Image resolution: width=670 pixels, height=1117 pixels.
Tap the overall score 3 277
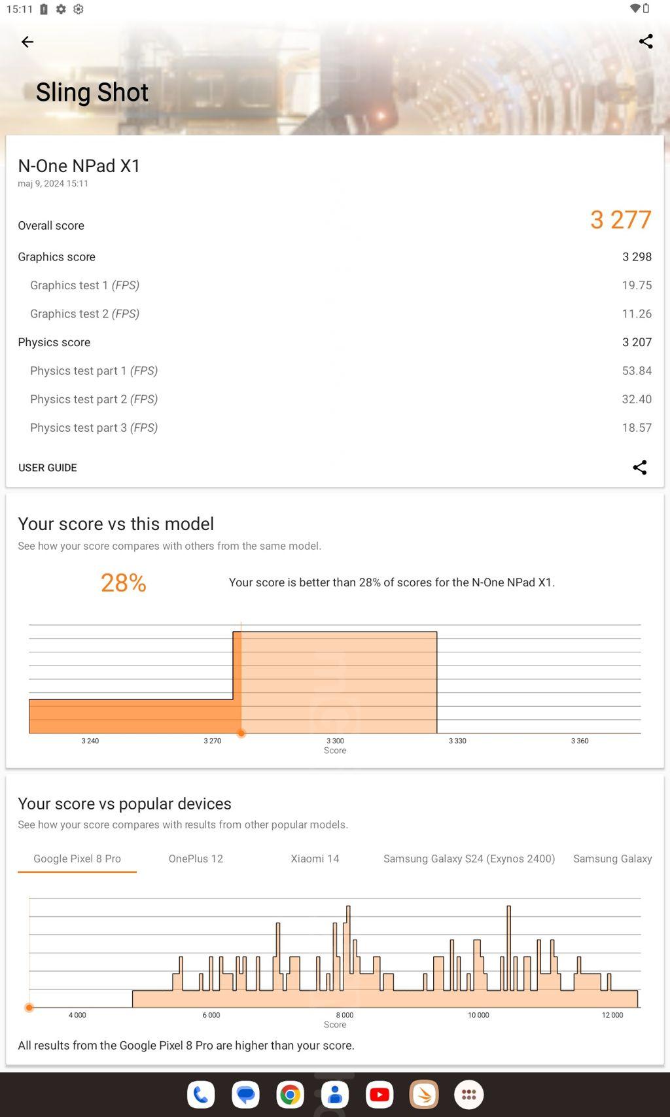620,220
